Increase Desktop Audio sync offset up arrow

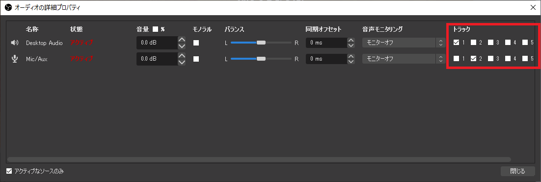(x=351, y=40)
